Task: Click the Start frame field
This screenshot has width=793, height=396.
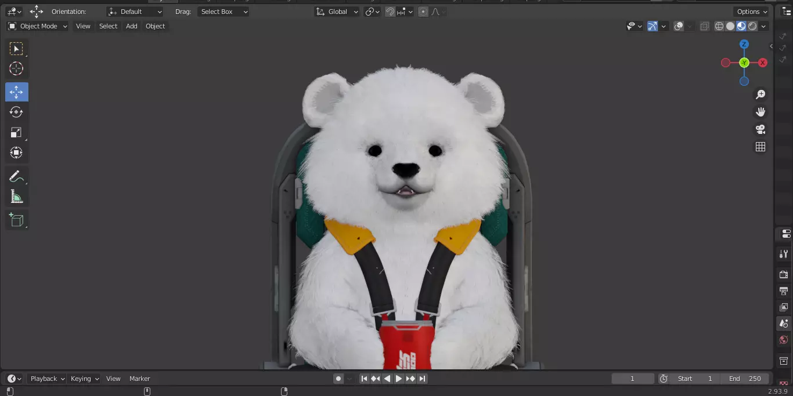Action: point(695,379)
